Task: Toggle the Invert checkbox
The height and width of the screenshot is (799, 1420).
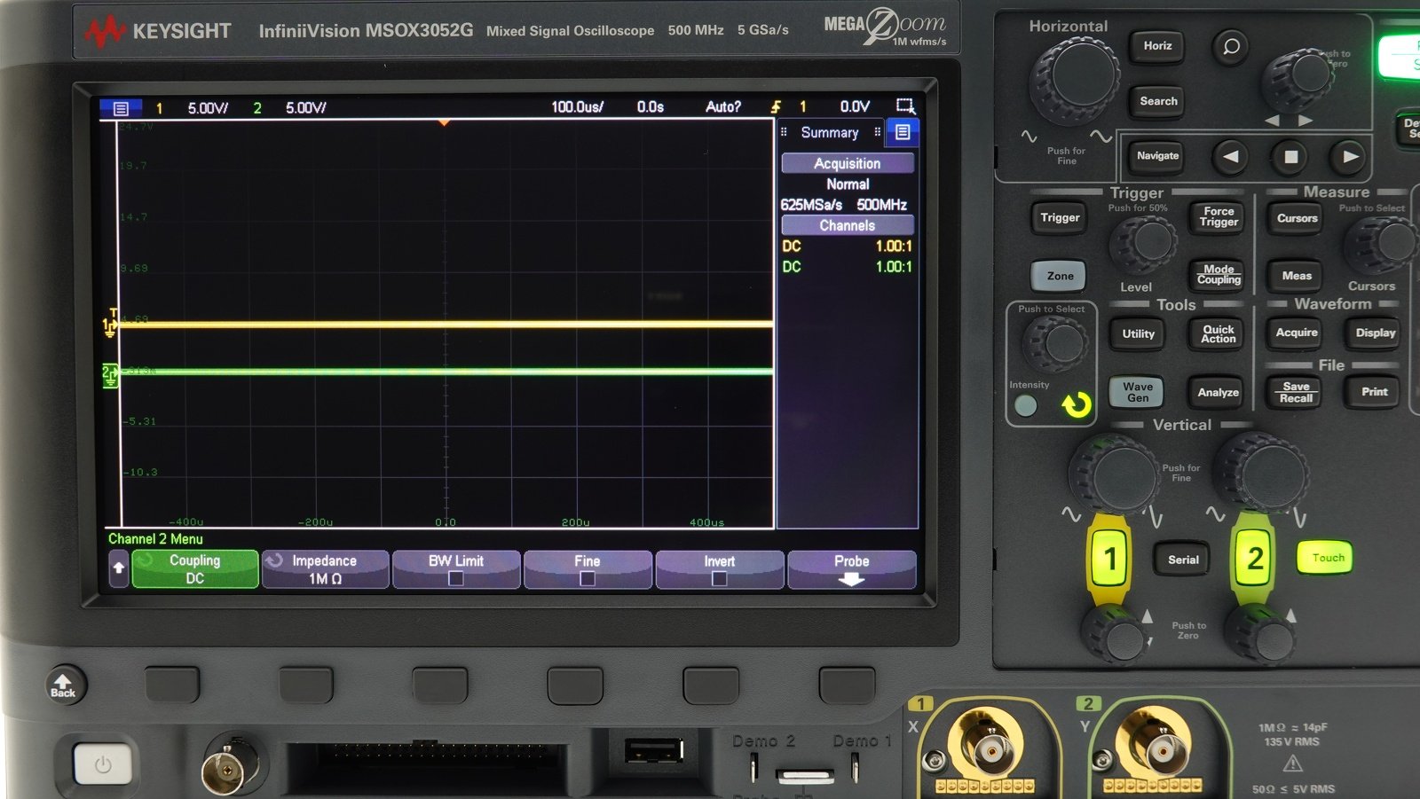Action: coord(719,578)
